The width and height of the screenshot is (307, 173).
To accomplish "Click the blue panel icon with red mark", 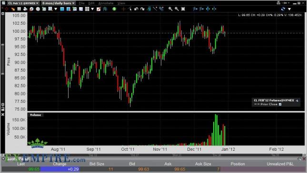I will 69,9.
